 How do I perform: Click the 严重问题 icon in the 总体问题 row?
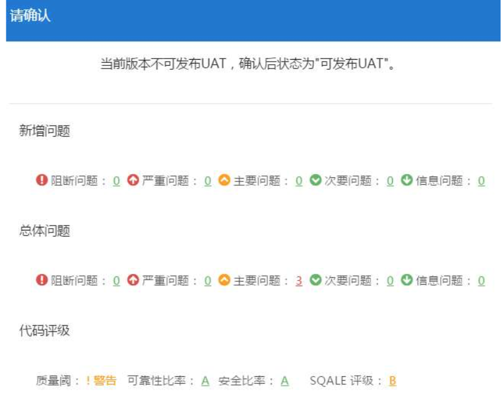(x=133, y=280)
